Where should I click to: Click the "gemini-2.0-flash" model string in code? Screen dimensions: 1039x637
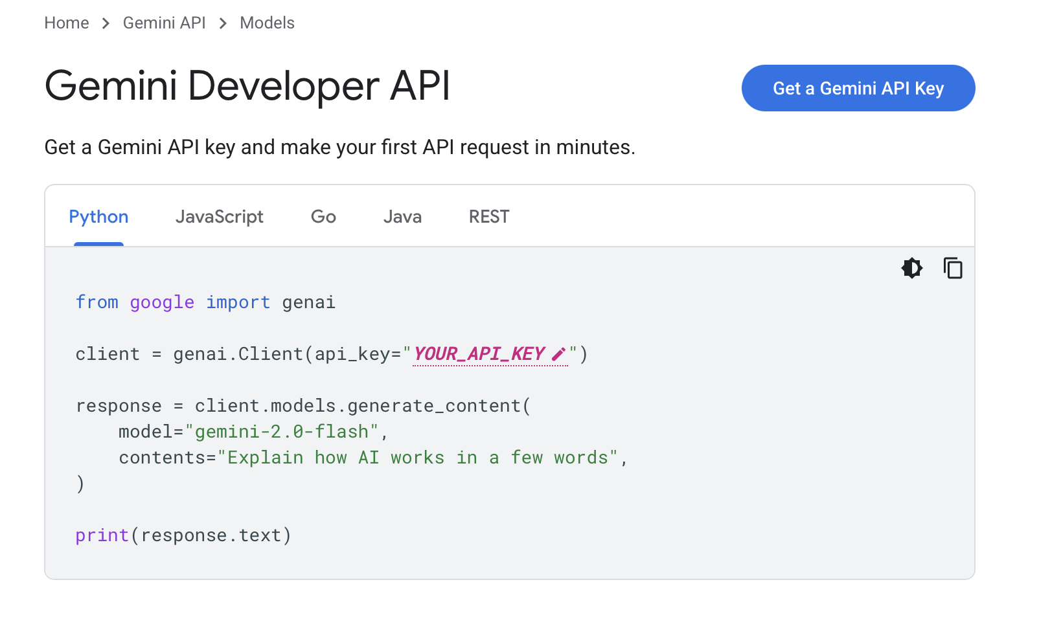[281, 432]
